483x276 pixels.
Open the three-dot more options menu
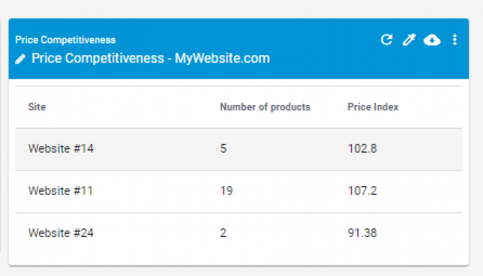tap(455, 40)
